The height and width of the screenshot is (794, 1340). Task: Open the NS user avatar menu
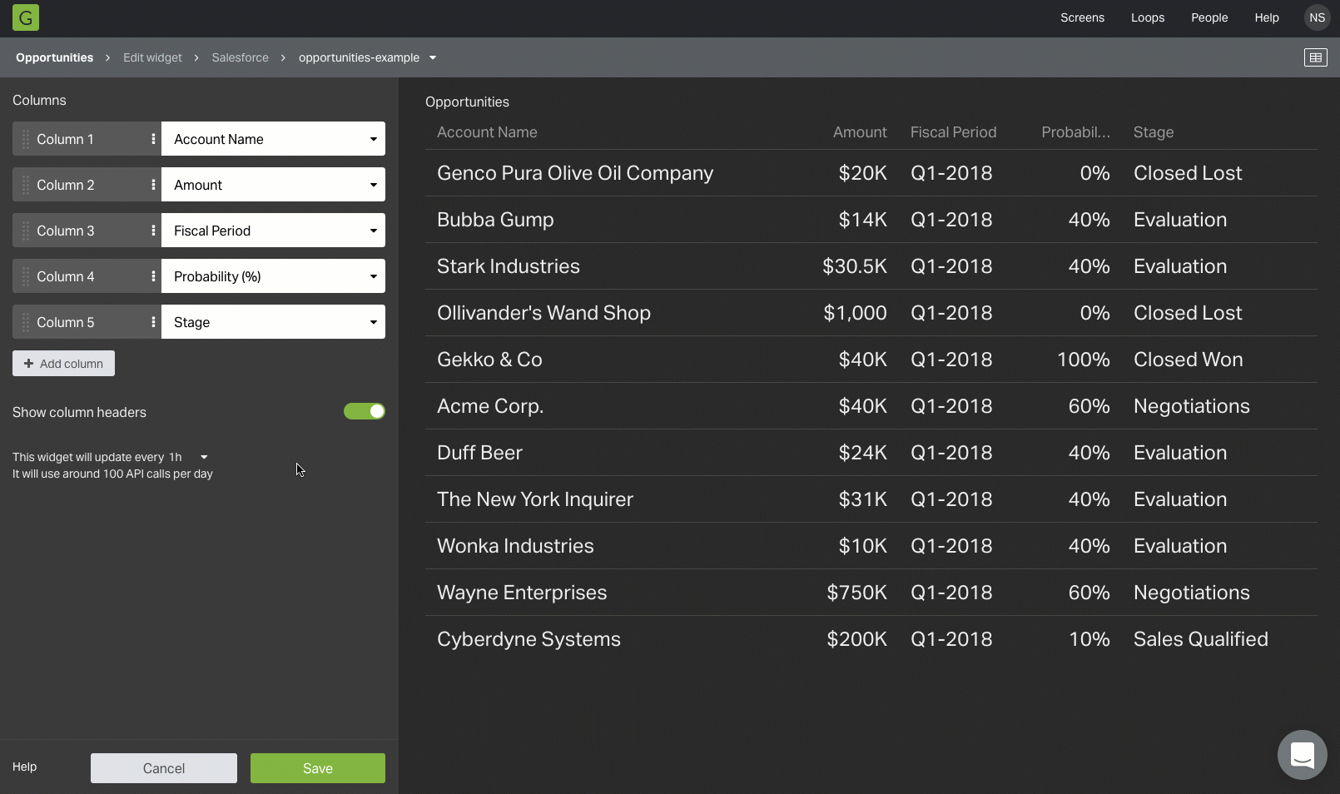pos(1317,17)
